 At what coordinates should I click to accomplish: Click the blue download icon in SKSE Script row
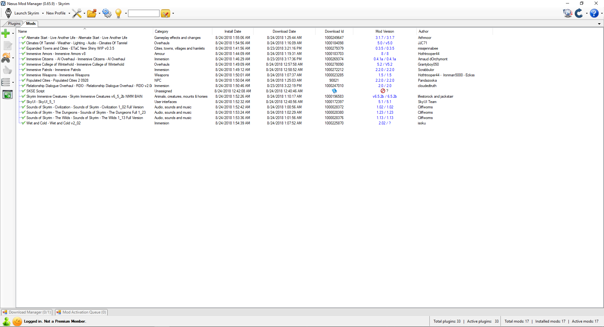(334, 91)
